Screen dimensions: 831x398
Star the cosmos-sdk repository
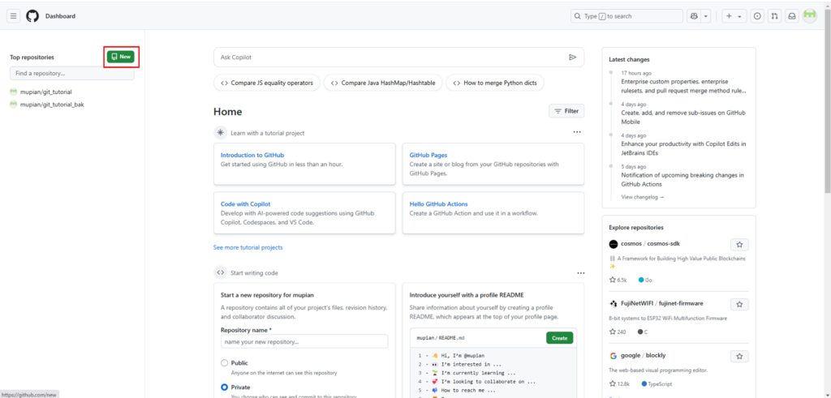pos(739,245)
